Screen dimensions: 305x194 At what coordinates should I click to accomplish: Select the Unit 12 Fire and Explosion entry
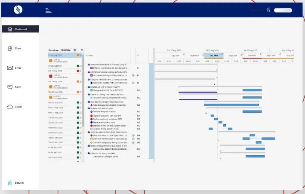coord(65,61)
